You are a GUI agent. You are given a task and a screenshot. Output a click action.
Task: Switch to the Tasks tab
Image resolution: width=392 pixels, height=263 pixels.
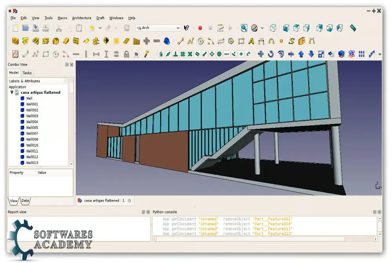point(27,73)
